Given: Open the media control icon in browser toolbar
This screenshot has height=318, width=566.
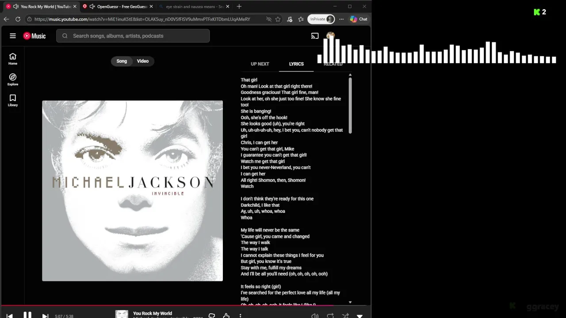Looking at the screenshot, I should tap(290, 19).
